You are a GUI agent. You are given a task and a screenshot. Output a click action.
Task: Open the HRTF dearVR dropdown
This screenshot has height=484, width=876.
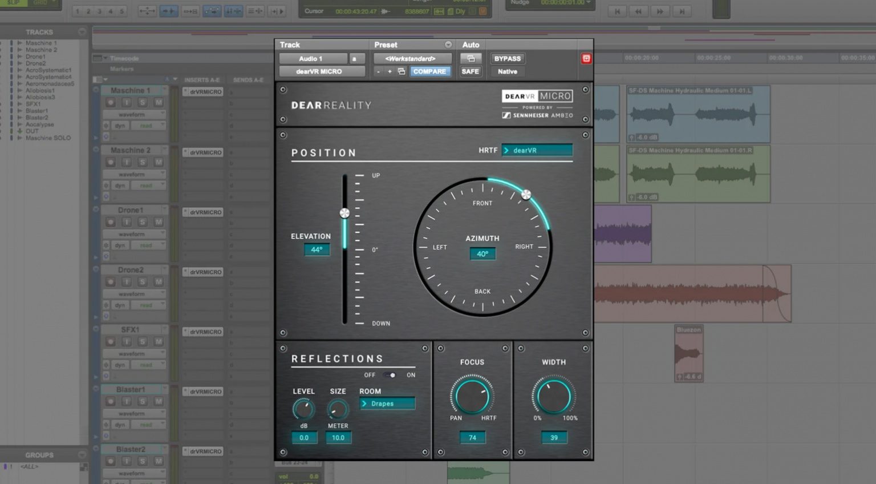(x=537, y=150)
